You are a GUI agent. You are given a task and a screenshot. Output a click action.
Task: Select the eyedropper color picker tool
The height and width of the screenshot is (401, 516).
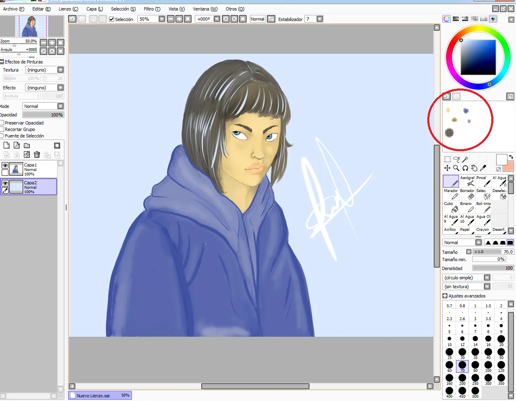pos(483,168)
